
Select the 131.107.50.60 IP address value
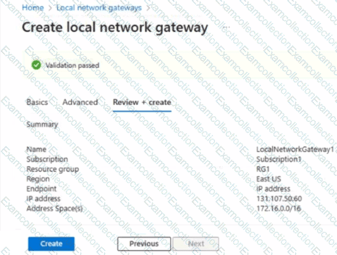[x=278, y=199]
